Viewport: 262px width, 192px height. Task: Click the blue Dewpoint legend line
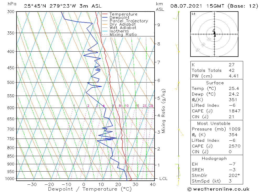(105, 17)
